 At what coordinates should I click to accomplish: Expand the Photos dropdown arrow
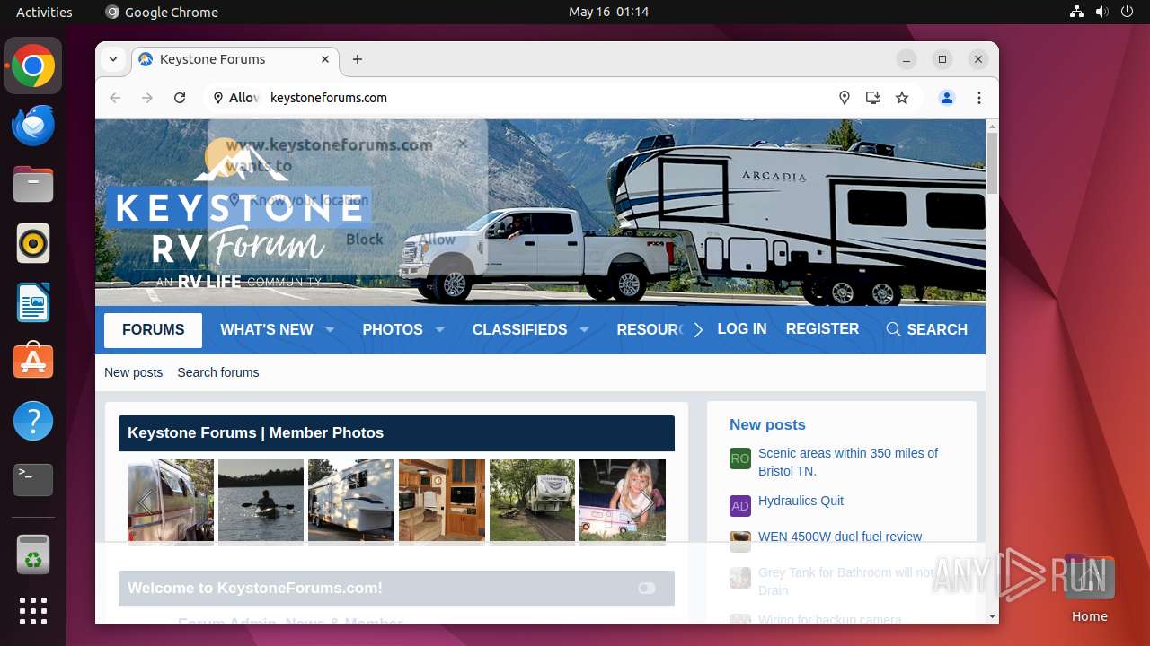point(439,330)
